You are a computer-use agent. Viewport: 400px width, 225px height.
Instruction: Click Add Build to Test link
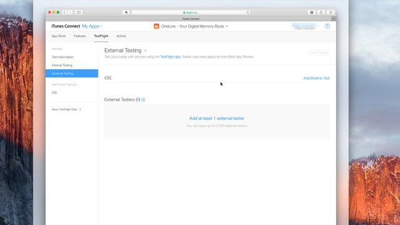[x=316, y=78]
